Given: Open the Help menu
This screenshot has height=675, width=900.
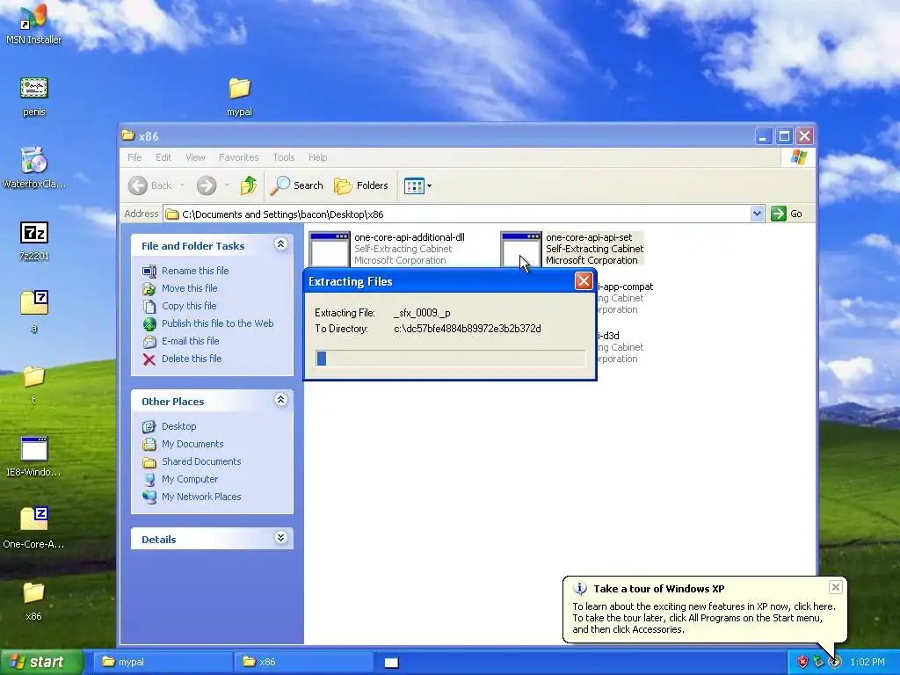Looking at the screenshot, I should (x=317, y=157).
